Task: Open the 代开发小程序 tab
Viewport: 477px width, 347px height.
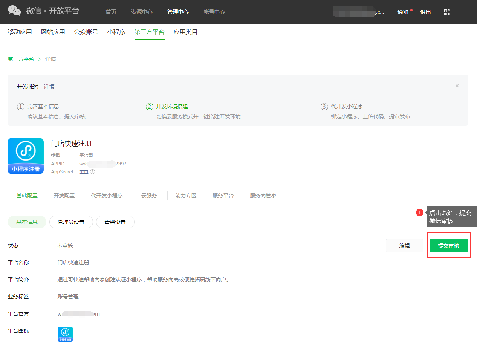Action: (107, 196)
